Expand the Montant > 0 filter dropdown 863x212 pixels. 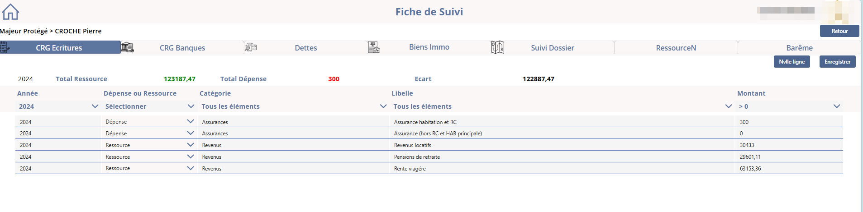click(789, 106)
